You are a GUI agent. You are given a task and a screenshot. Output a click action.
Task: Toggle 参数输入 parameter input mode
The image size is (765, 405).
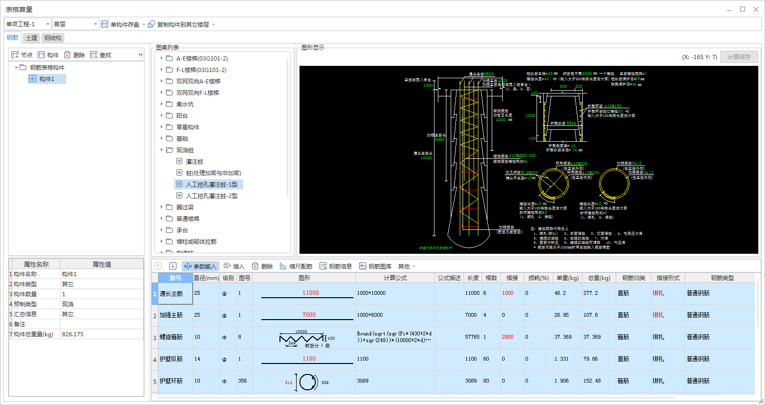[200, 266]
